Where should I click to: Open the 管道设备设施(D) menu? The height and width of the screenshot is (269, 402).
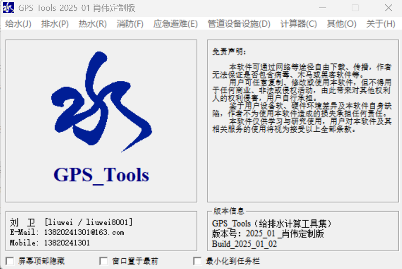[239, 24]
